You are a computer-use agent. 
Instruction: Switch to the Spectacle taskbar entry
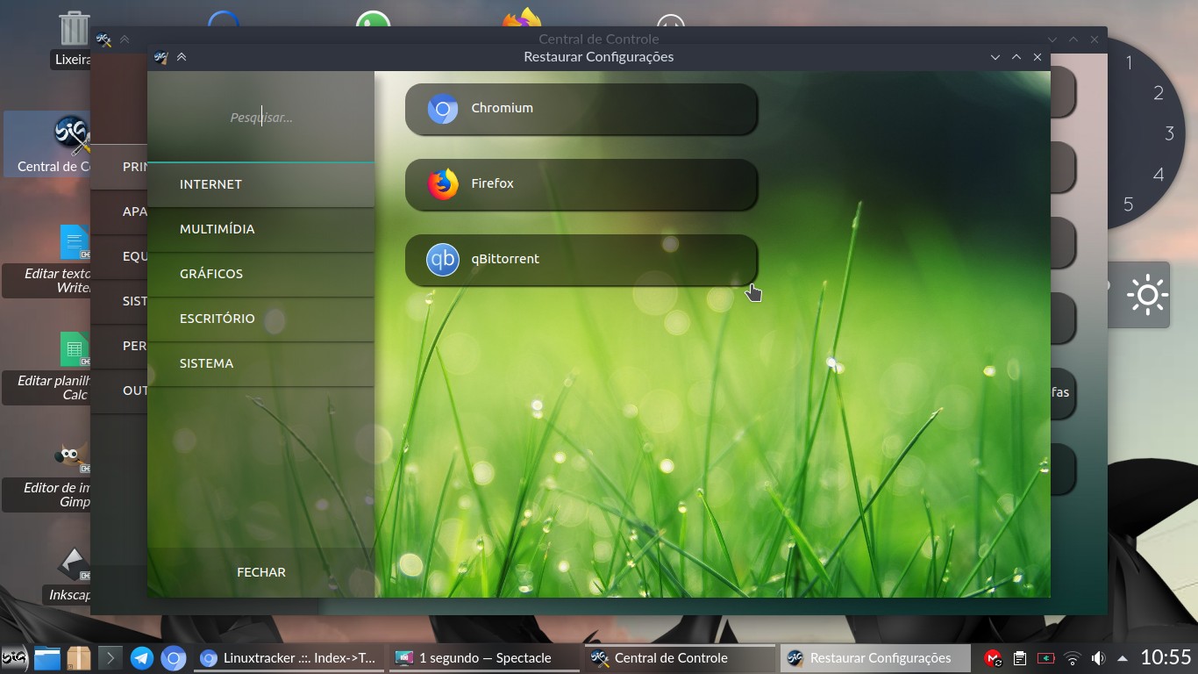[484, 657]
